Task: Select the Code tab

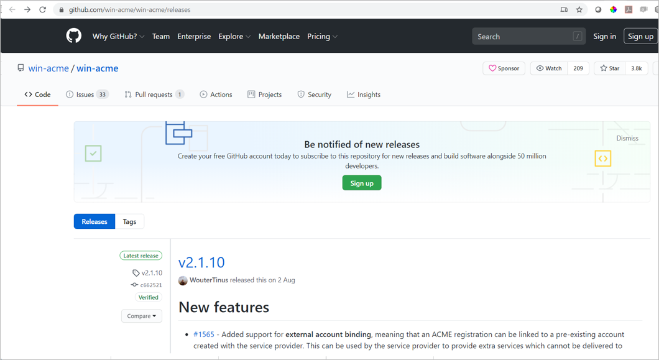Action: pyautogui.click(x=37, y=95)
